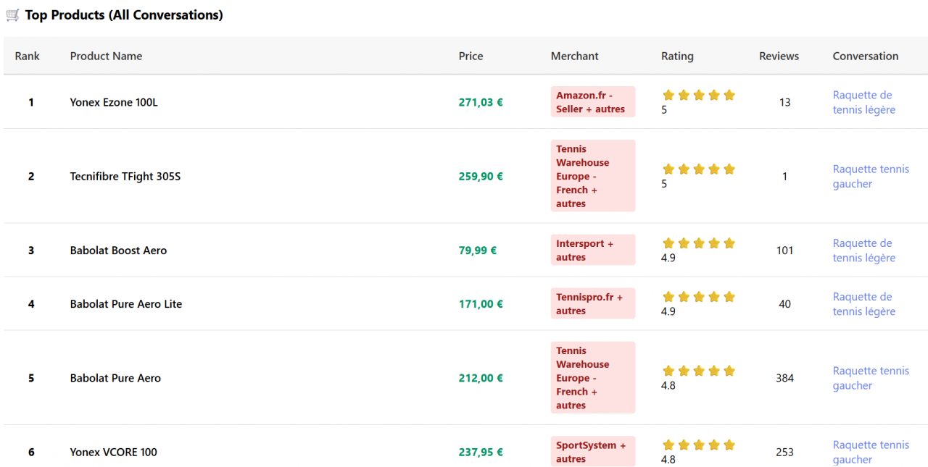Open Raquette de tennis légère link for Yonex Ezone
The width and height of the screenshot is (928, 467).
864,102
